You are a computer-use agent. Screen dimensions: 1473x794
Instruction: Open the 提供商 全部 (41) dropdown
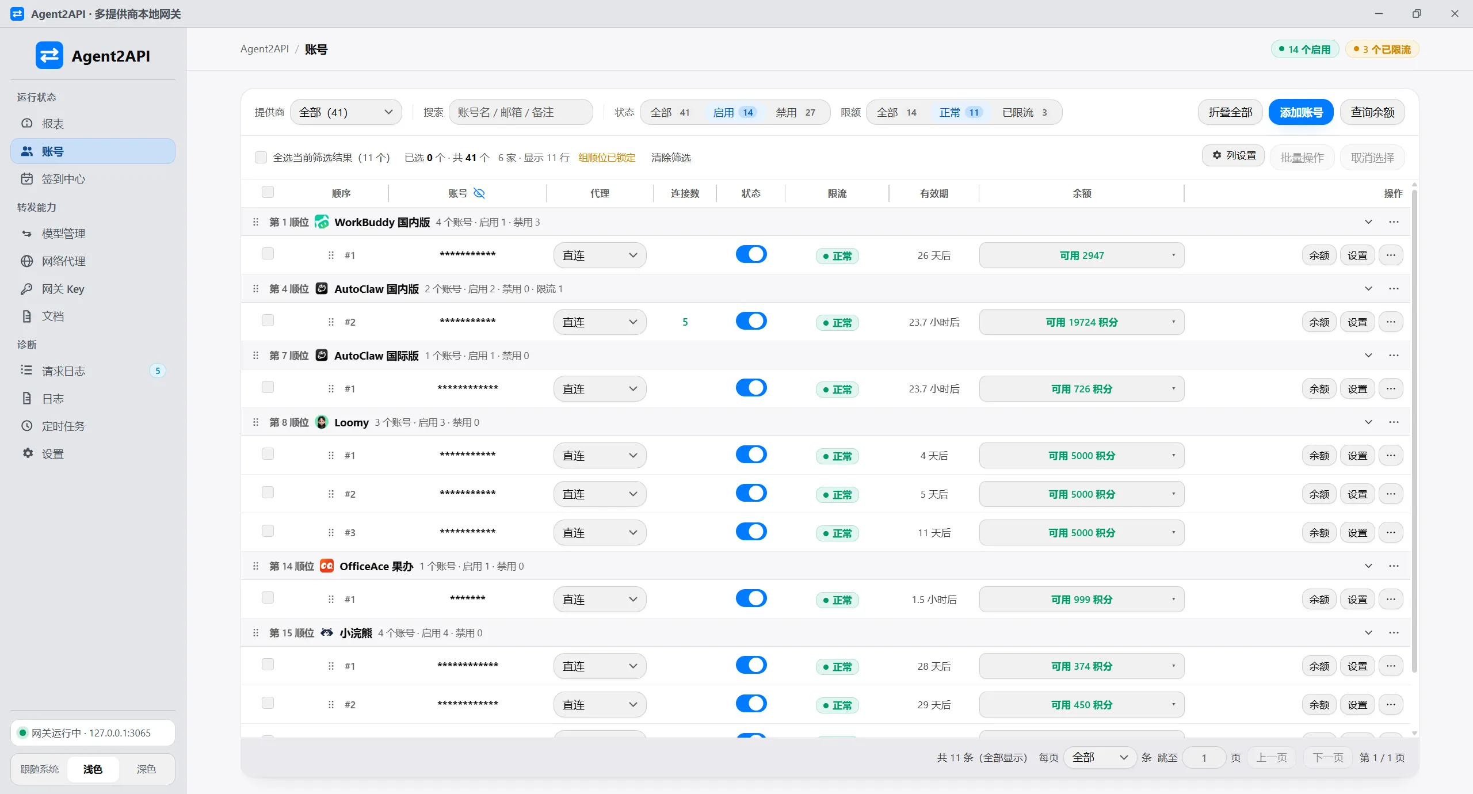(x=346, y=112)
